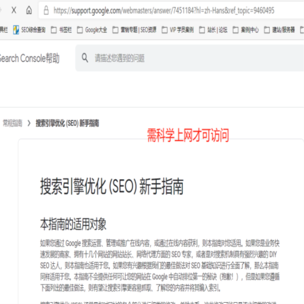Open the 营销专题|SEO资源 bookmark folder

click(x=134, y=30)
